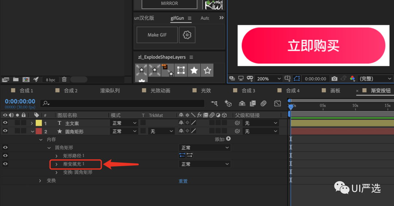The width and height of the screenshot is (394, 206).
Task: Open the gifGun settings gear
Action: click(187, 35)
